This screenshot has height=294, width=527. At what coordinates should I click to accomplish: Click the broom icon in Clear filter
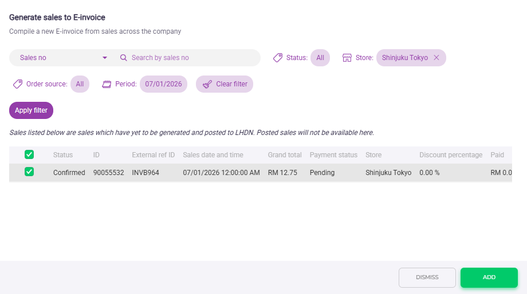207,84
